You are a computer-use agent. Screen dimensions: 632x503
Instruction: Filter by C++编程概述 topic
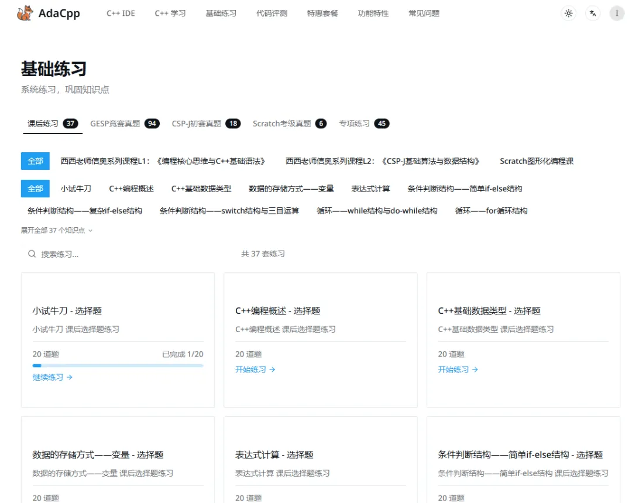pos(132,189)
